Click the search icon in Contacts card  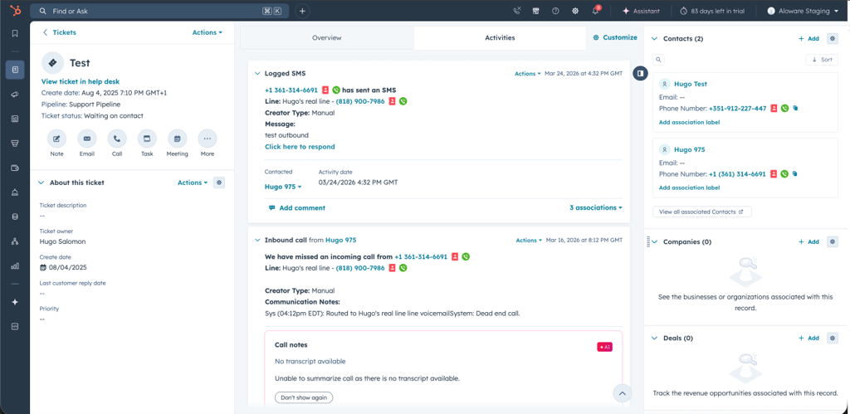pyautogui.click(x=658, y=60)
